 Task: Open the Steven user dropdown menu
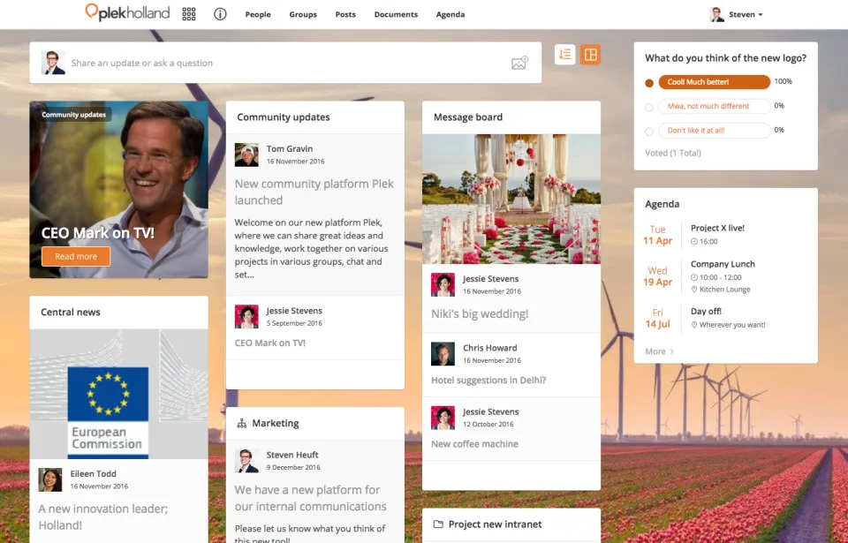point(737,15)
